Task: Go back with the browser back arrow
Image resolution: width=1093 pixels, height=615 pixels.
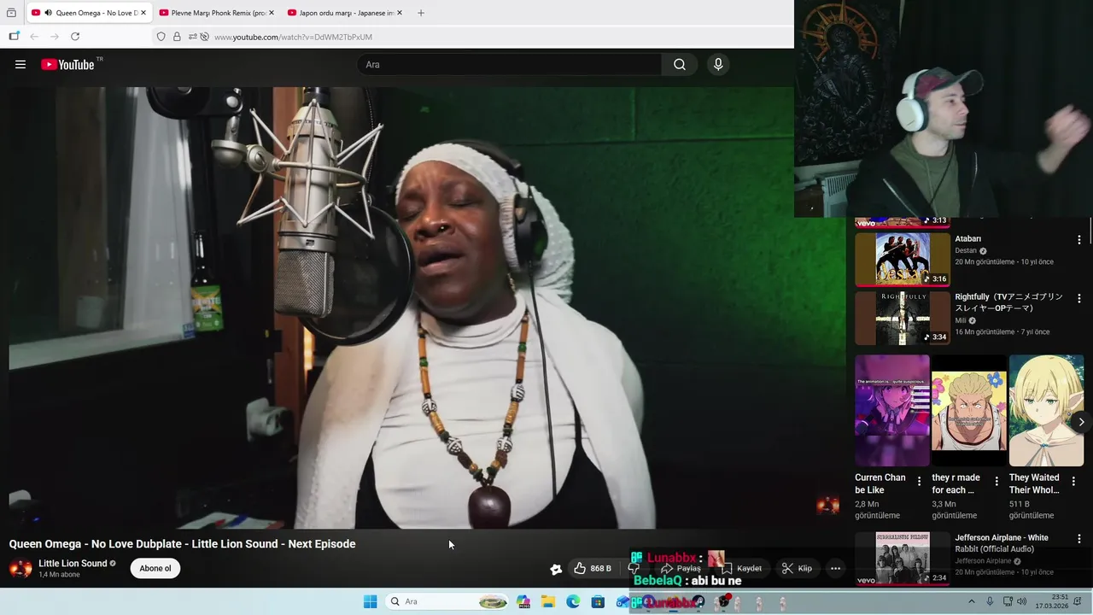Action: pos(34,37)
